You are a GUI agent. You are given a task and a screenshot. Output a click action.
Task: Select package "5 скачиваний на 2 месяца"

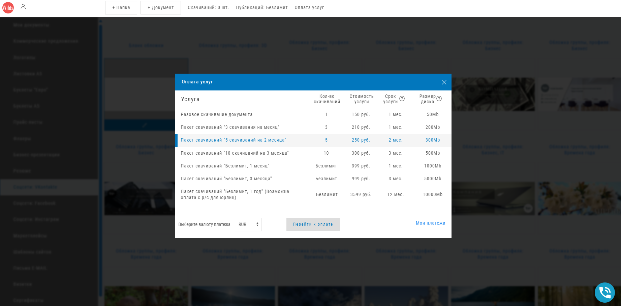pos(313,140)
